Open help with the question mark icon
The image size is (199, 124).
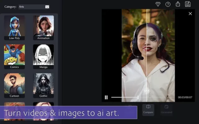(168, 4)
